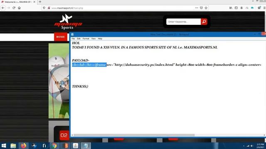The image size is (266, 149).
Task: Click the HOI. first line
Action: [76, 43]
